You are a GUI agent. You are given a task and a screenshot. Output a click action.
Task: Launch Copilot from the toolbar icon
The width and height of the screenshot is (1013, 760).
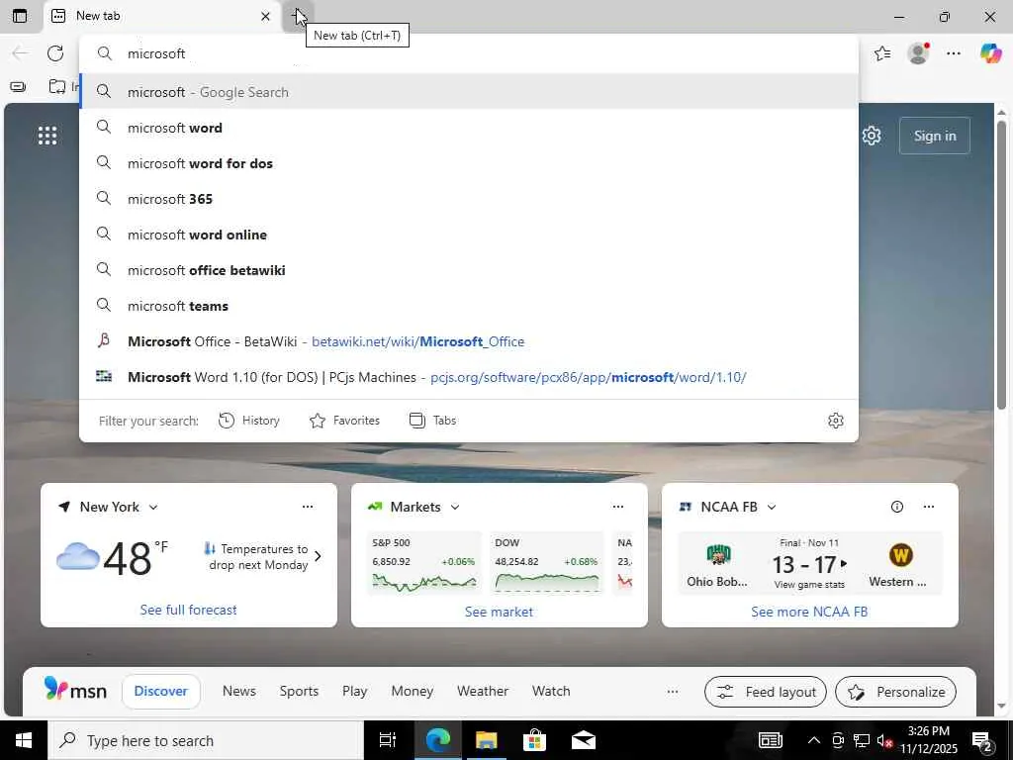[x=990, y=53]
